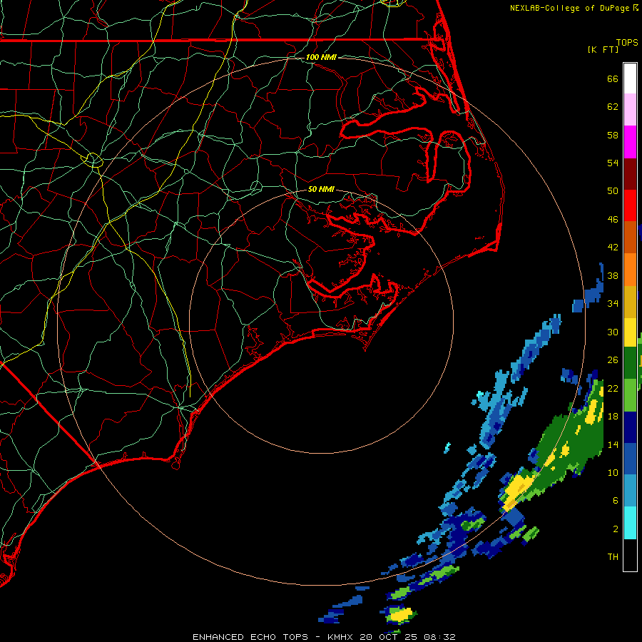Click the 'TOPS' legend title
The image size is (642, 642).
(x=627, y=43)
